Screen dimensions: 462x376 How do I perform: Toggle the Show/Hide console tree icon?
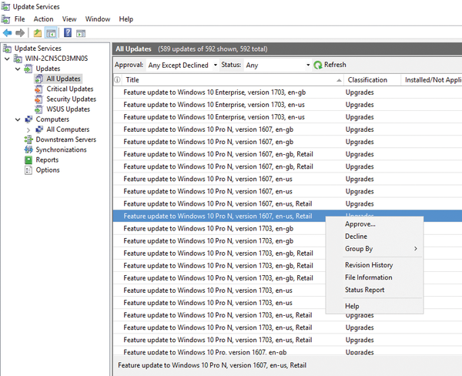click(51, 33)
